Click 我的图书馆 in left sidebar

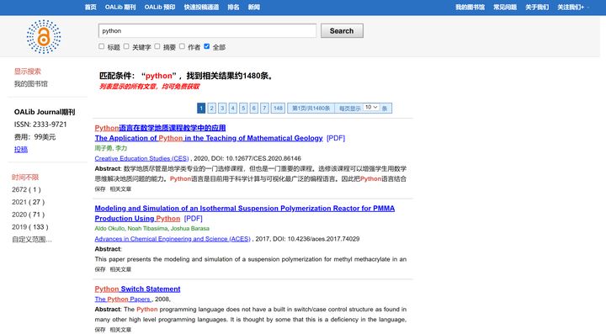31,83
